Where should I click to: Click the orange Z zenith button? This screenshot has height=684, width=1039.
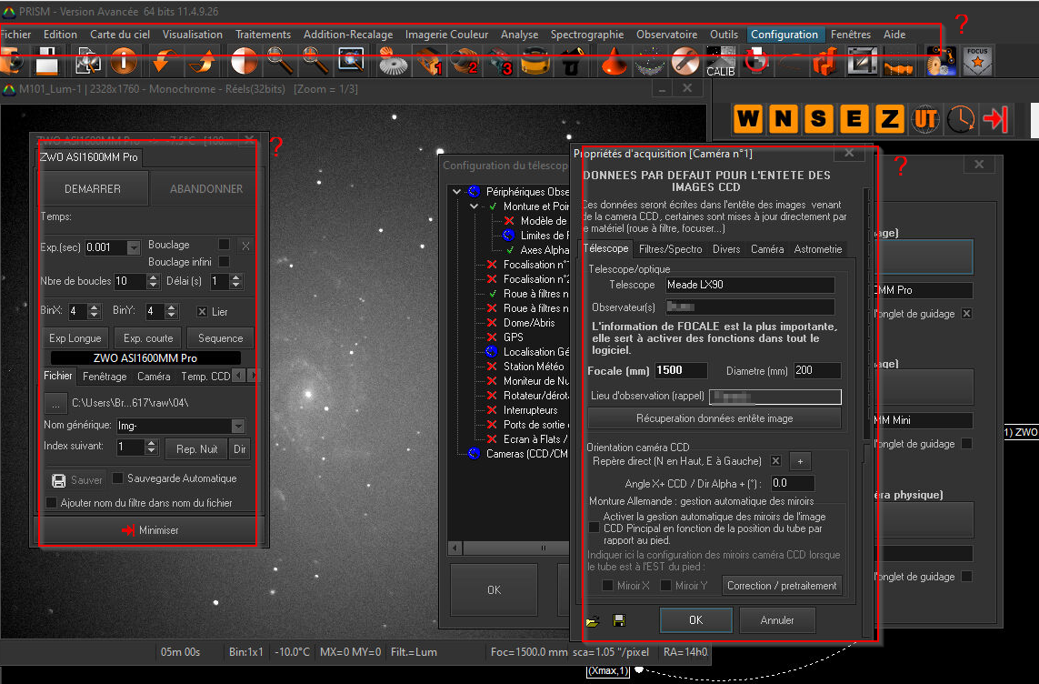coord(890,119)
